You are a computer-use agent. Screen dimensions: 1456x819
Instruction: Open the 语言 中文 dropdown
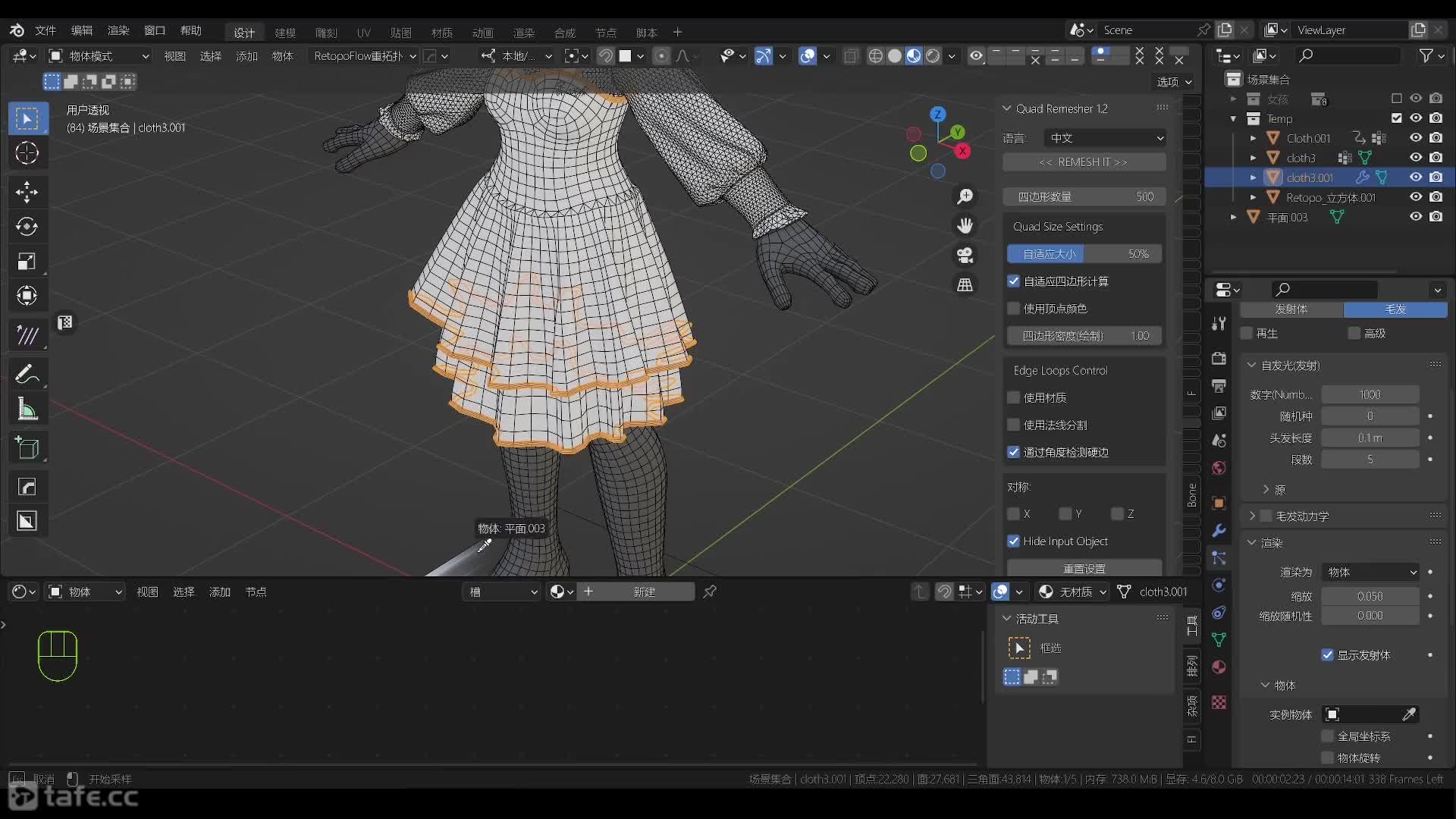point(1105,138)
